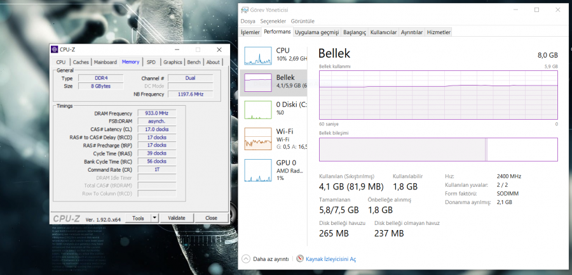Image resolution: width=572 pixels, height=275 pixels.
Task: Expand the Tools dropdown arrow in CPU-Z
Action: (x=154, y=218)
